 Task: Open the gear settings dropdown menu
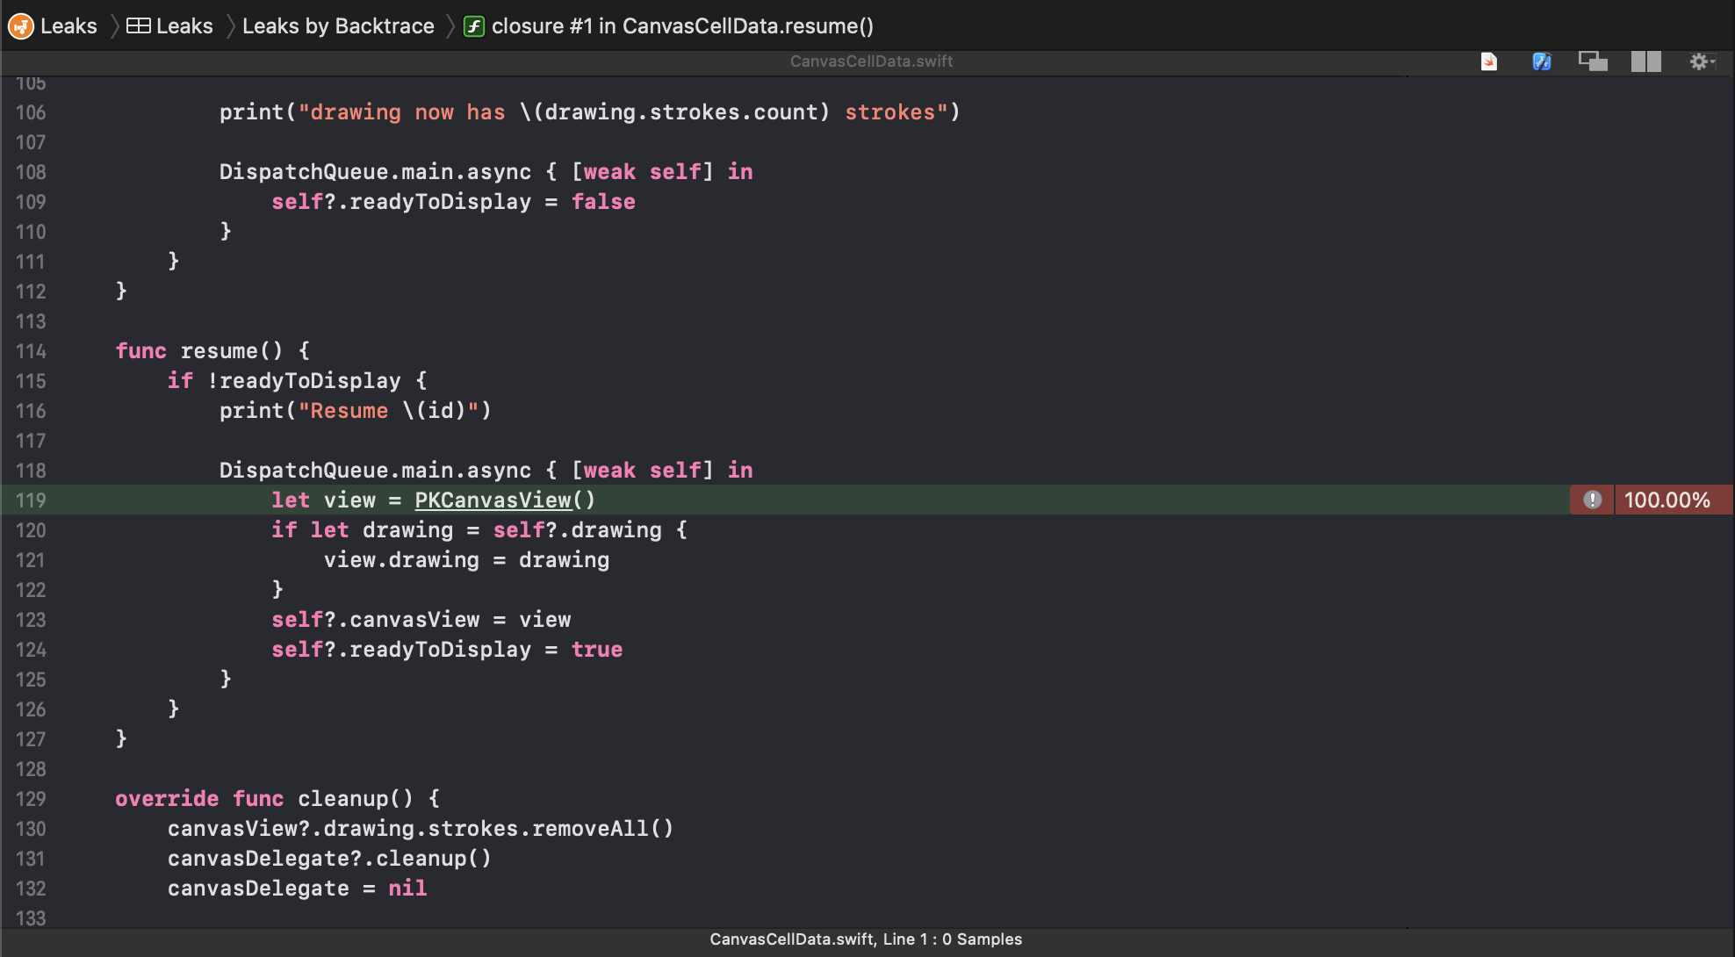1702,61
